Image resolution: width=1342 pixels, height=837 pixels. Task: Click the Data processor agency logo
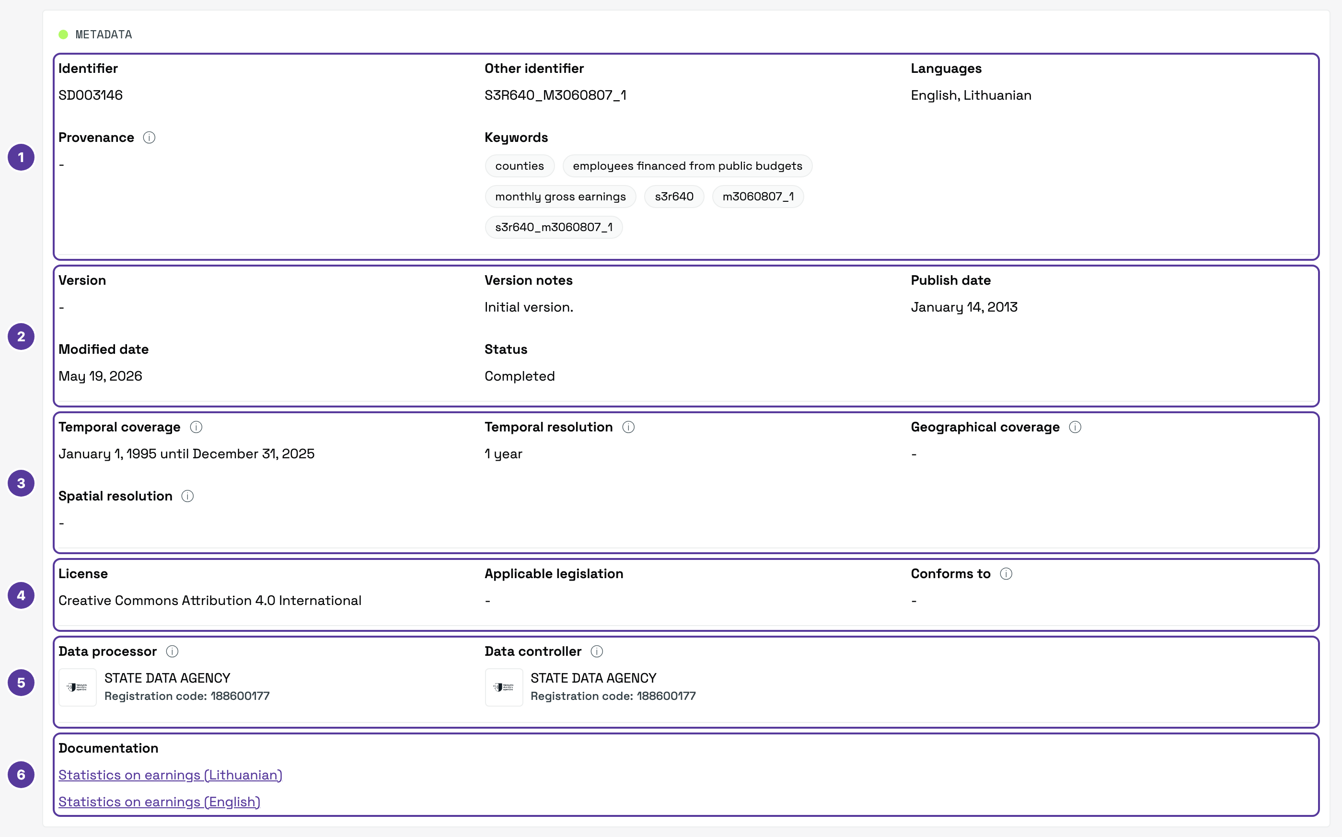click(x=78, y=687)
